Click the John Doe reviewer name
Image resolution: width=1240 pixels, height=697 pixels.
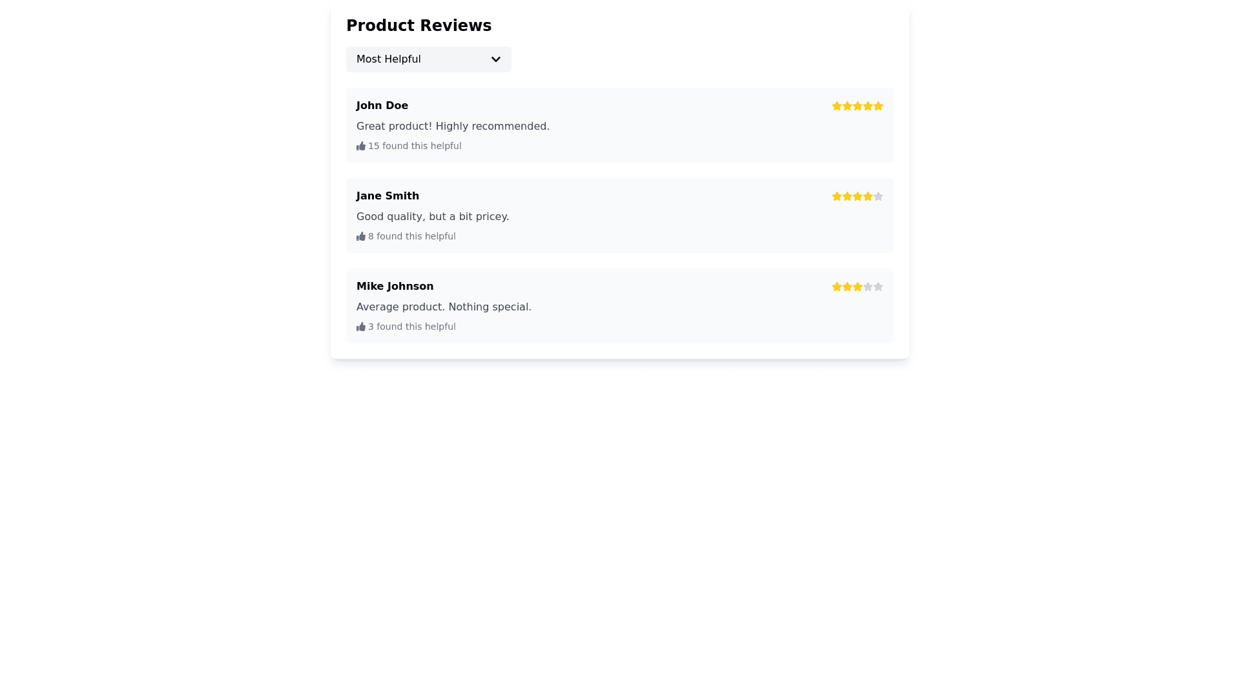coord(382,106)
